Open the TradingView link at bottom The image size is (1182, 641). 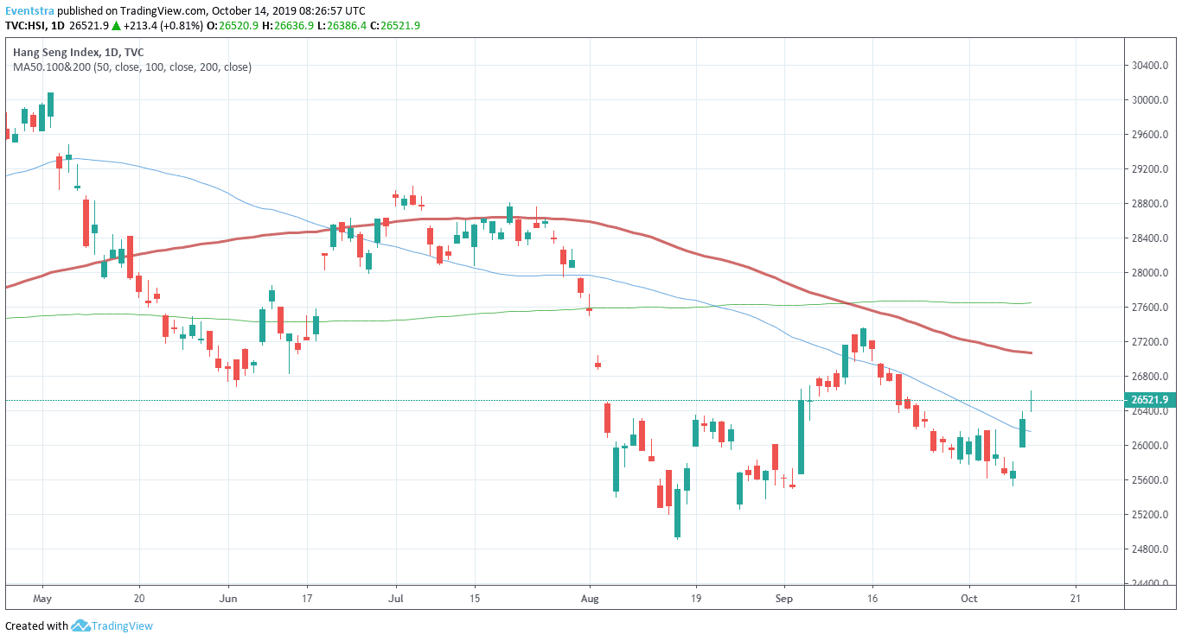pos(122,626)
